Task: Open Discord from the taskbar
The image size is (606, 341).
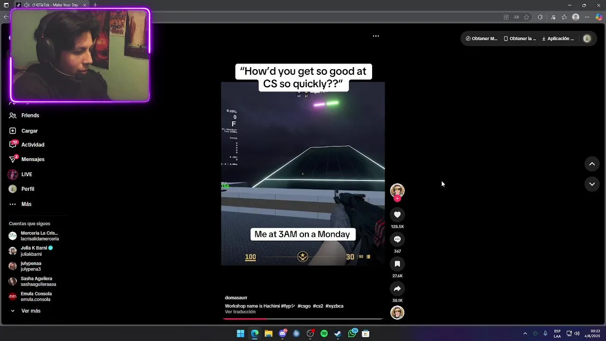Action: [x=283, y=334]
